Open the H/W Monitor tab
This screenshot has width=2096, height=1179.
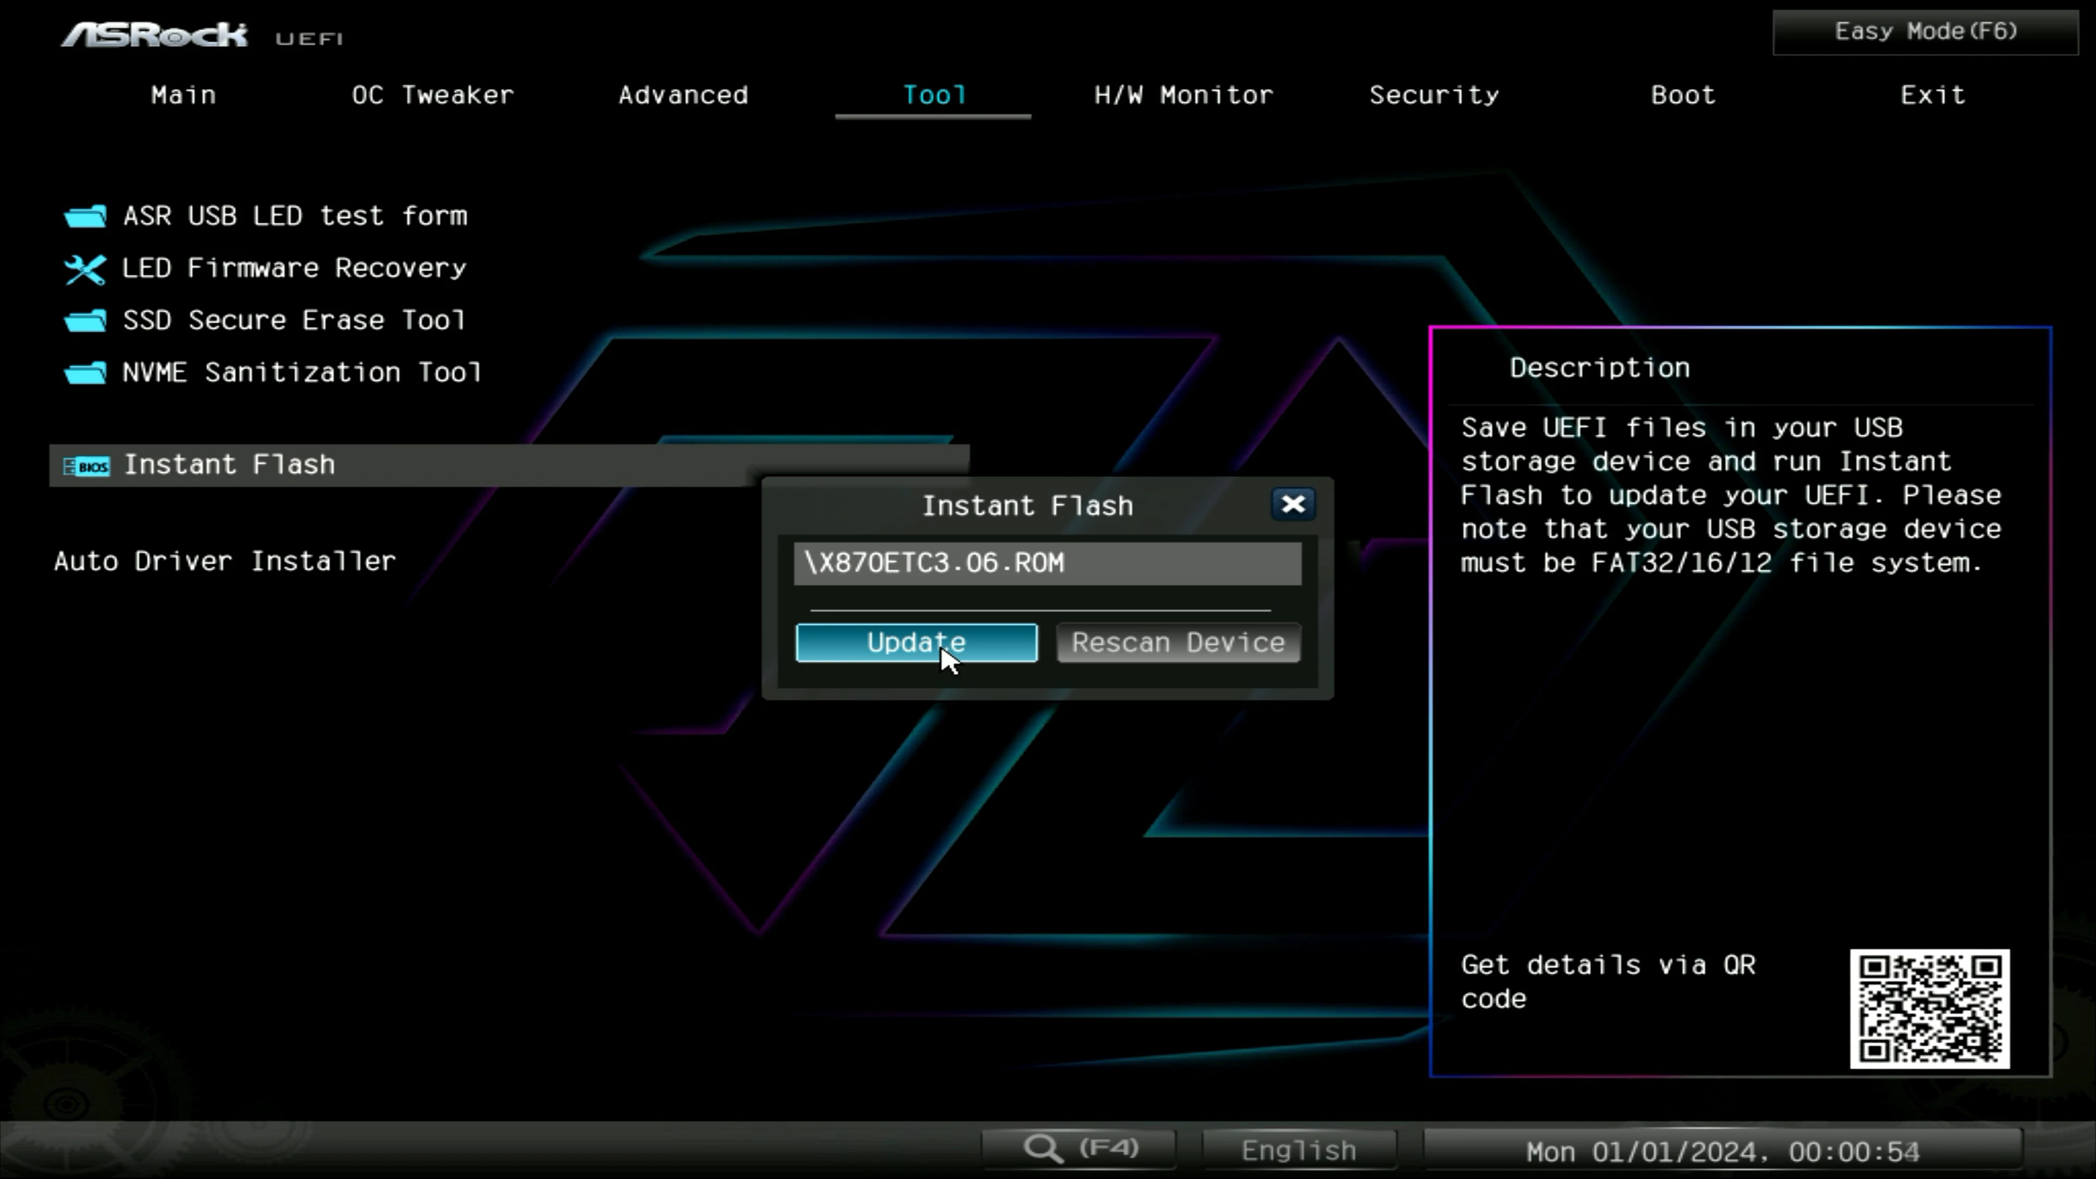click(x=1184, y=95)
